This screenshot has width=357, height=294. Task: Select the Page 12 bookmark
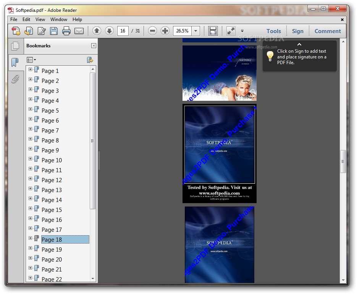tap(52, 180)
